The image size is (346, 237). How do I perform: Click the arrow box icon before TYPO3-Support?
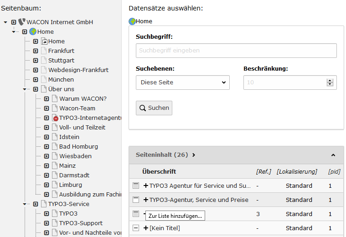click(x=46, y=223)
